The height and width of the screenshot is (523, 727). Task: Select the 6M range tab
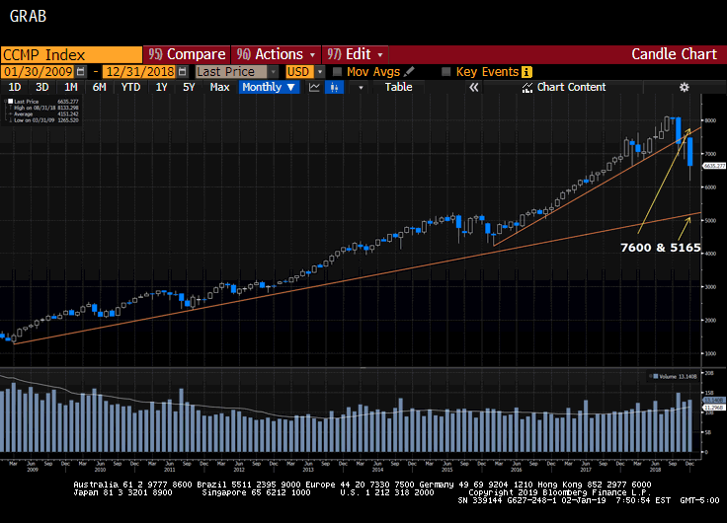coord(99,87)
